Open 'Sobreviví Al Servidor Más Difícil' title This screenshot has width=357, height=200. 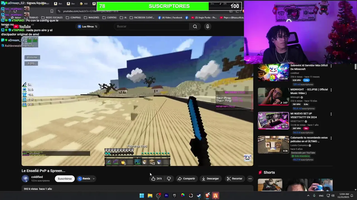[309, 67]
